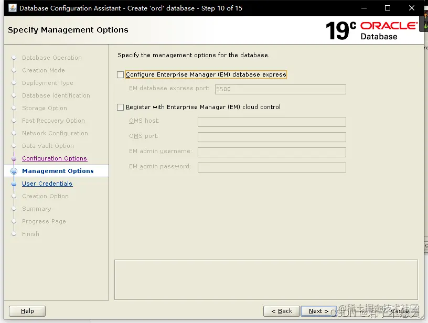Click the Cancel button

point(401,311)
